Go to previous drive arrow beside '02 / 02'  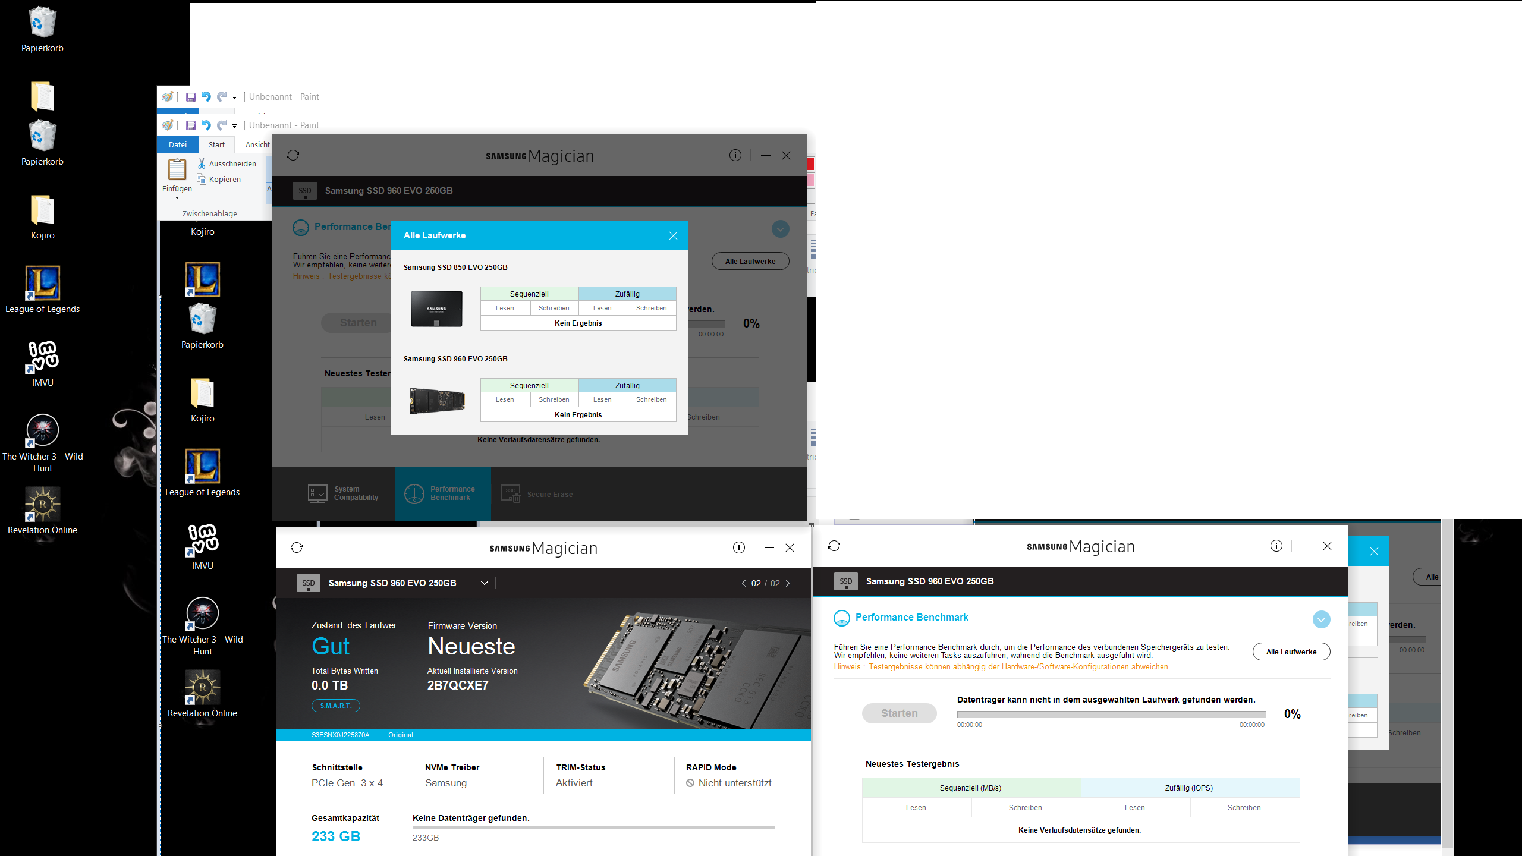[x=744, y=583]
